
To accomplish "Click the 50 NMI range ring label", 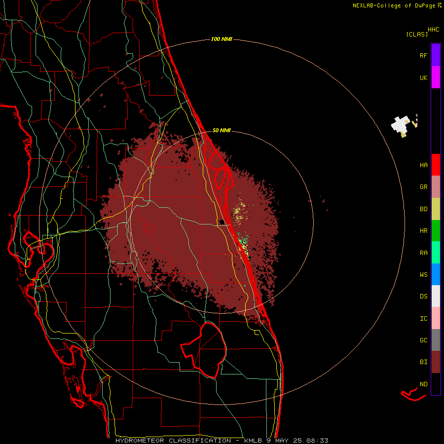I will click(222, 130).
